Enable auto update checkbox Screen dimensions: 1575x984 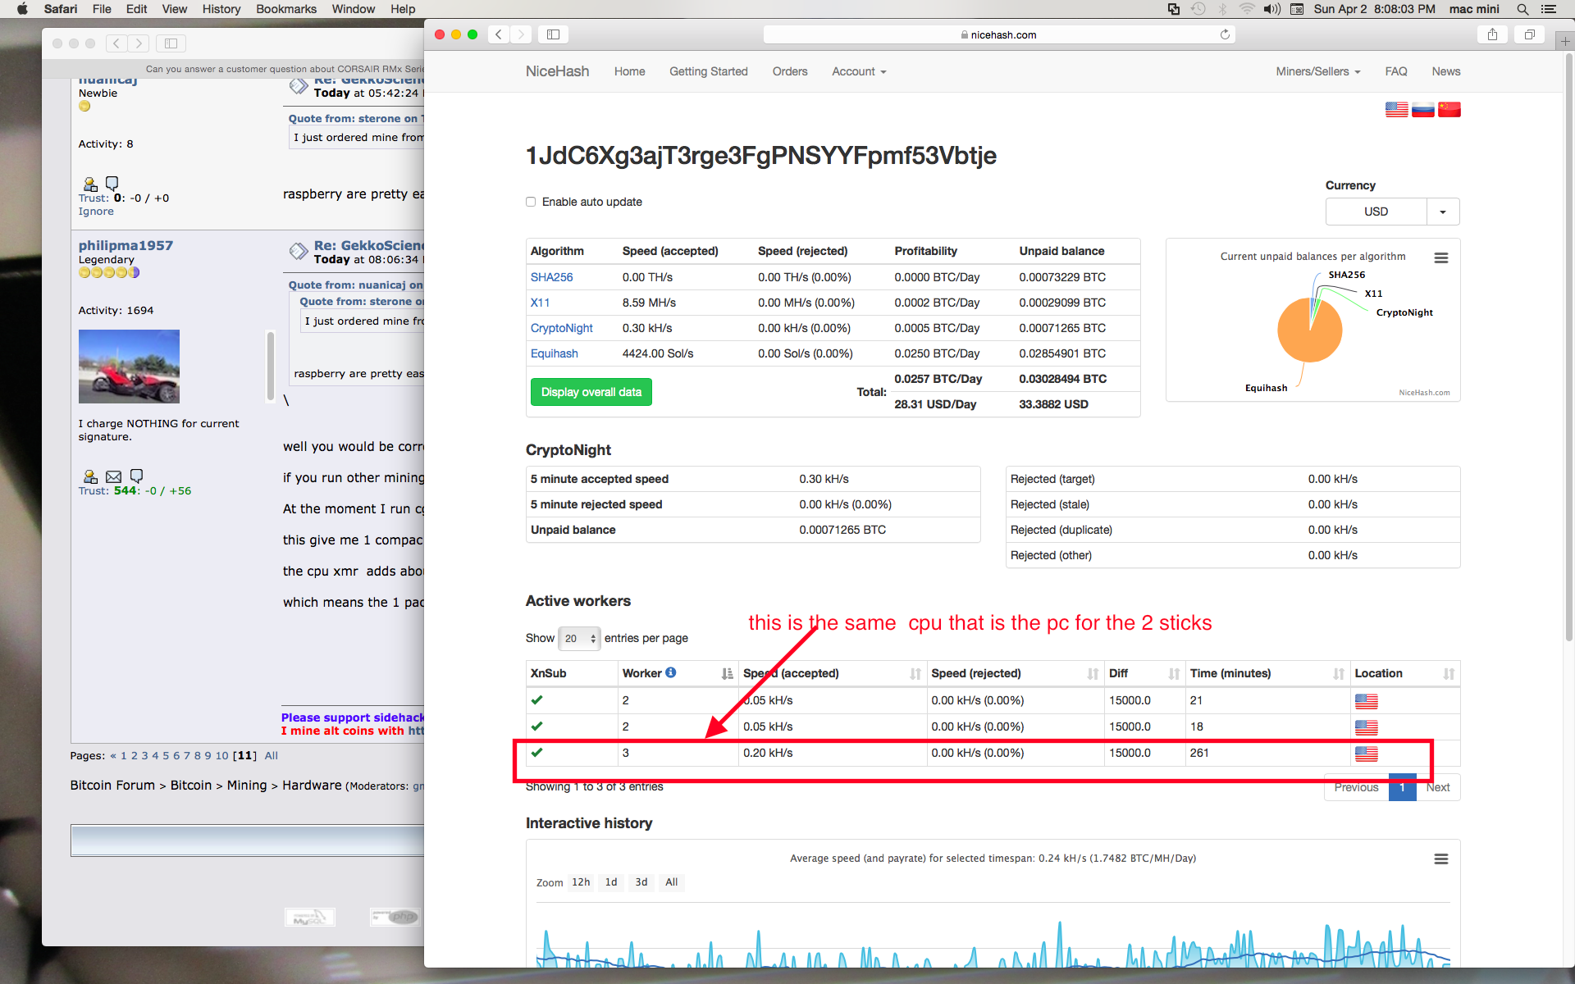click(x=531, y=202)
